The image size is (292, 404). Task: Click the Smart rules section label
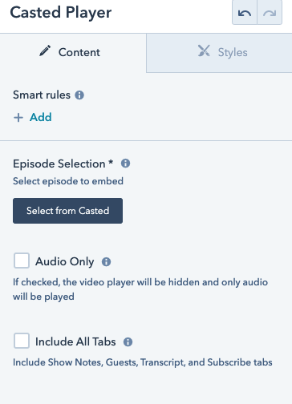tap(42, 95)
